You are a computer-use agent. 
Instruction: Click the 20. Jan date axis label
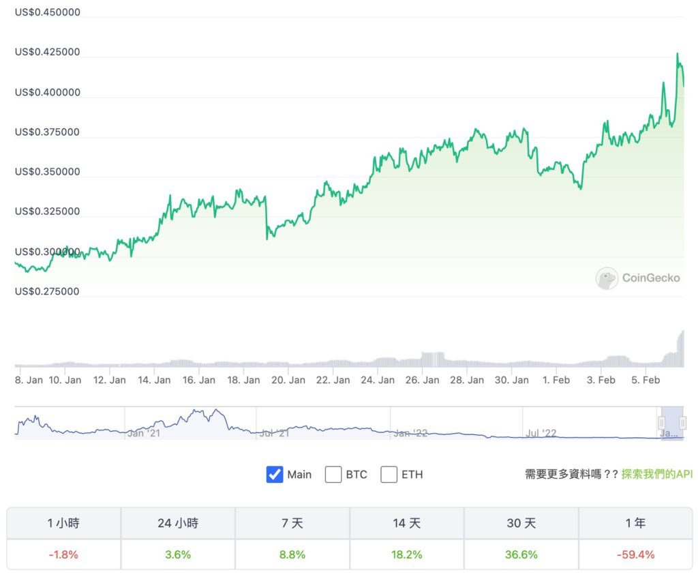(x=288, y=380)
